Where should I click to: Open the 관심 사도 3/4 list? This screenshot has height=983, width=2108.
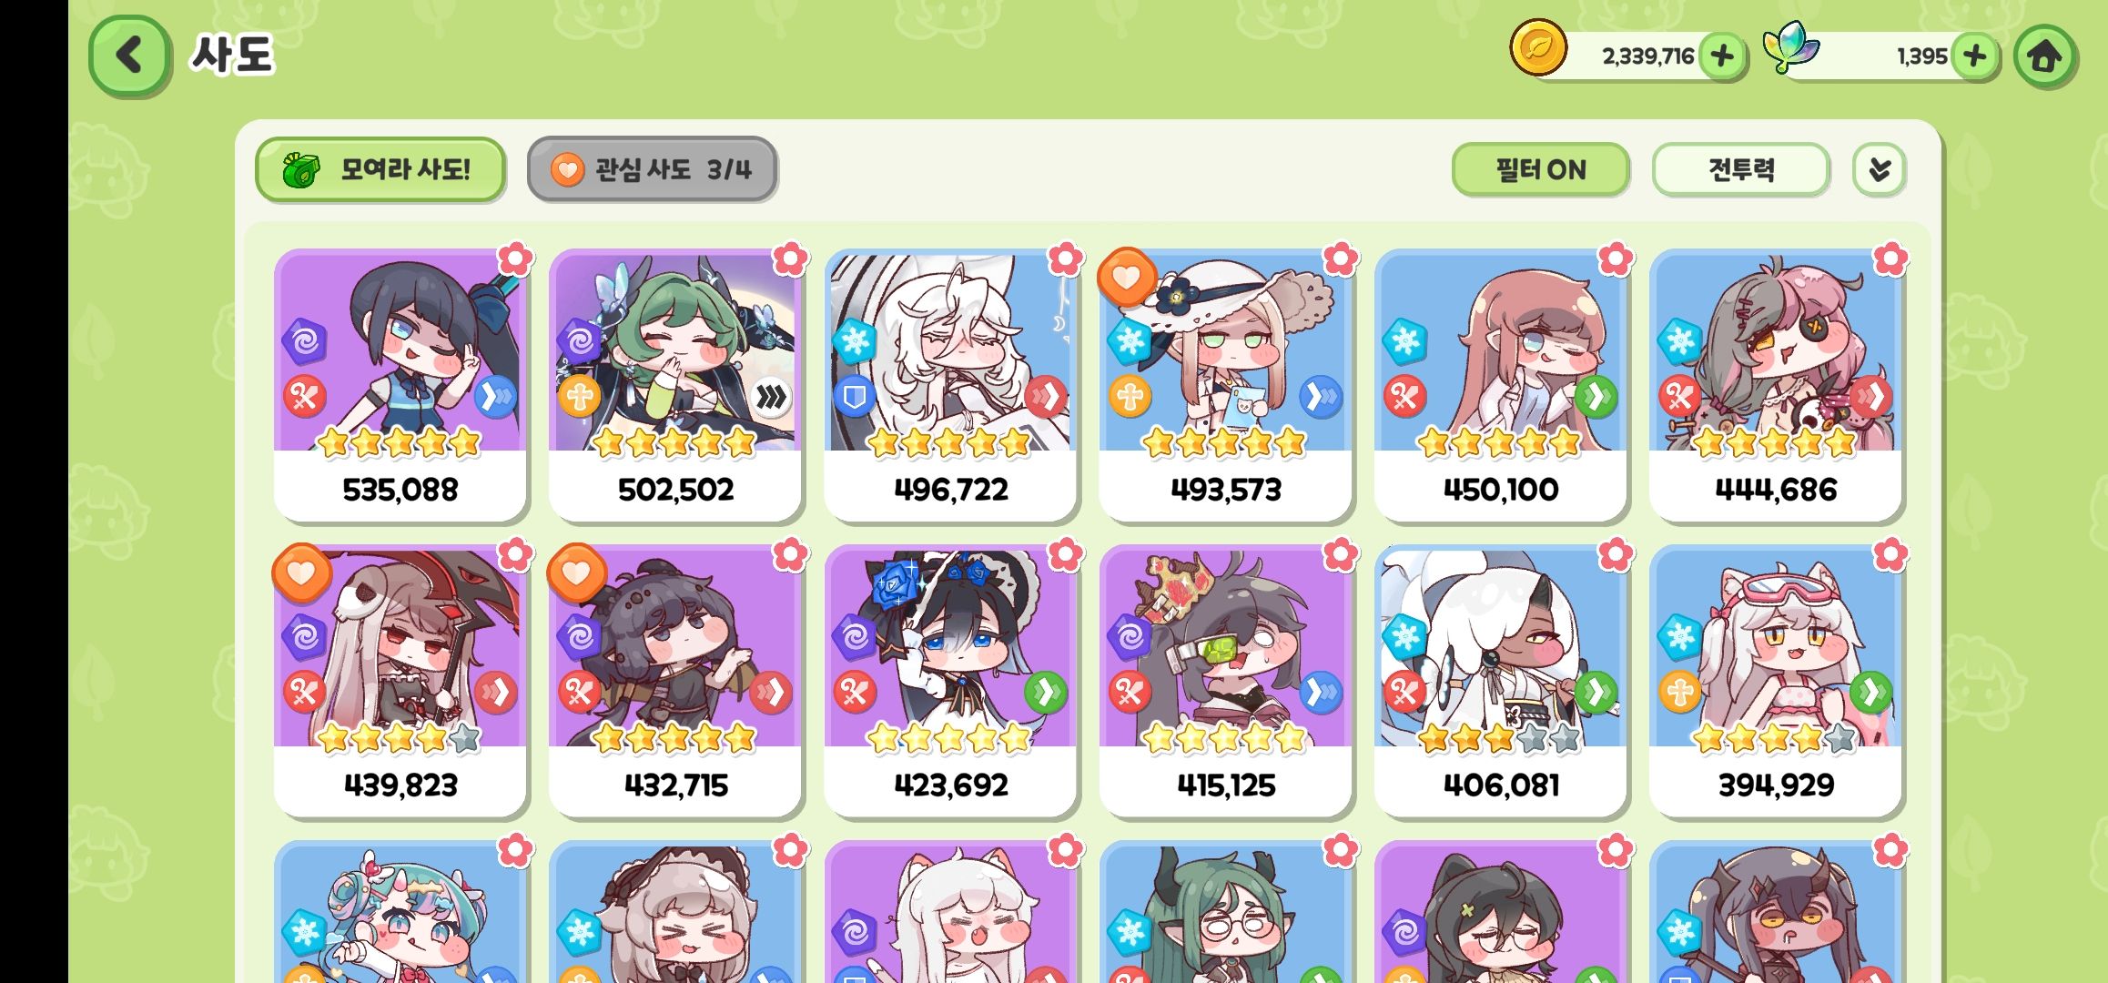point(652,169)
